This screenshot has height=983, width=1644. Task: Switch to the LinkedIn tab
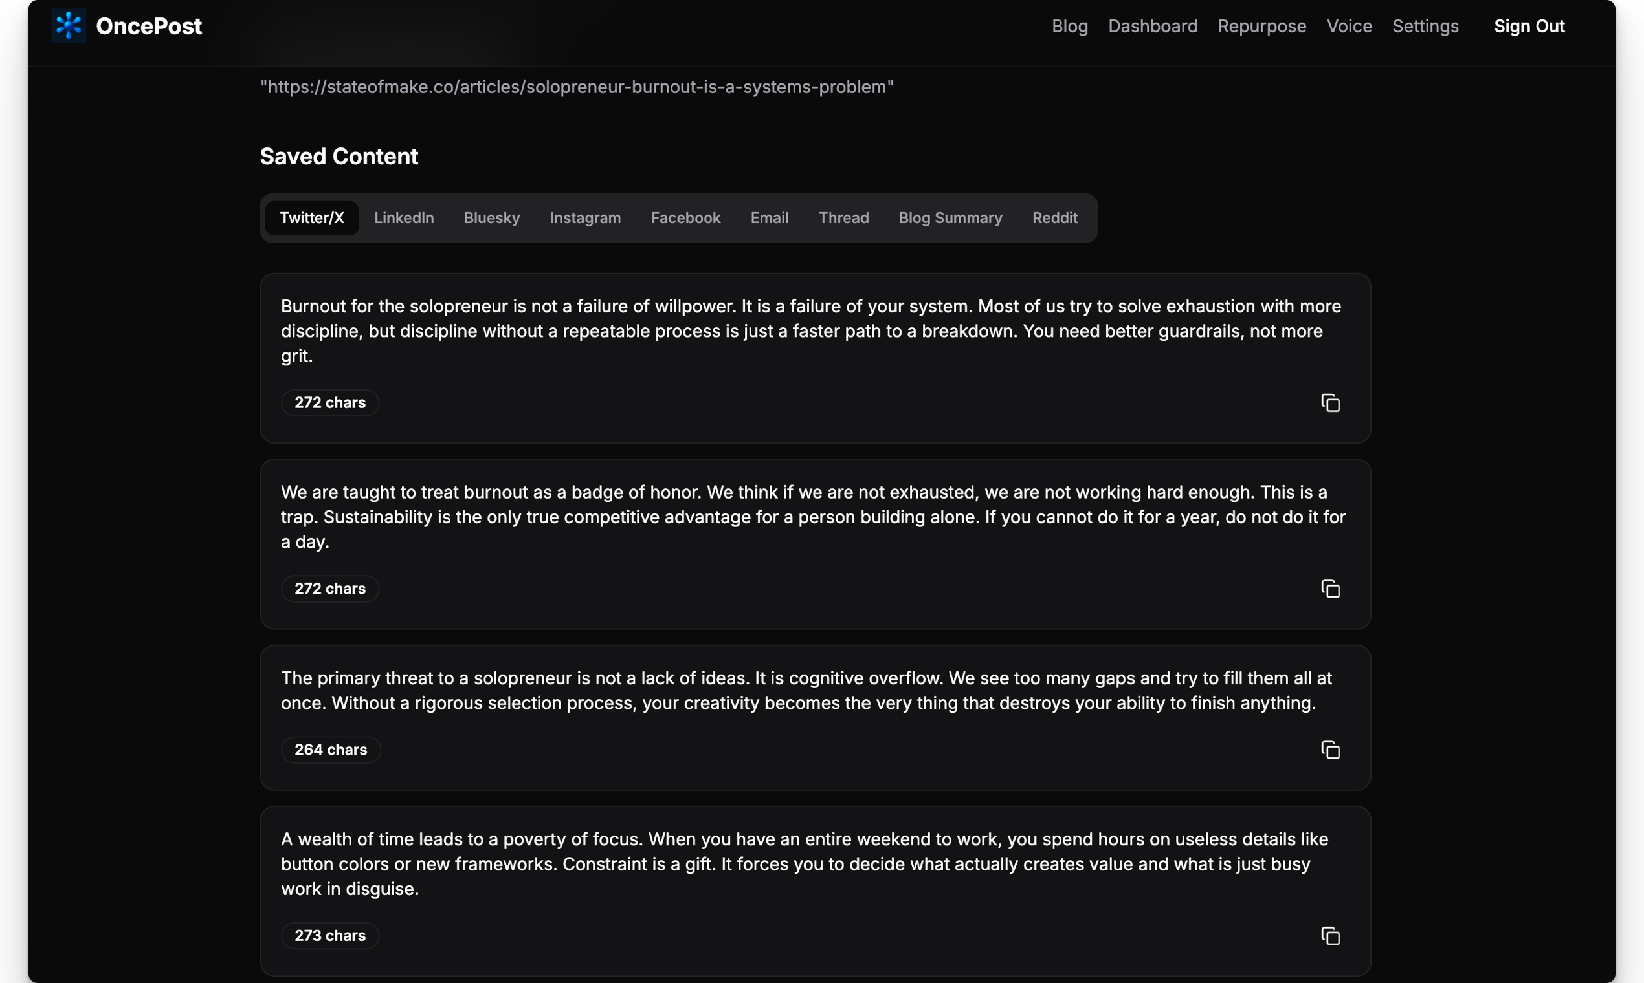tap(404, 218)
